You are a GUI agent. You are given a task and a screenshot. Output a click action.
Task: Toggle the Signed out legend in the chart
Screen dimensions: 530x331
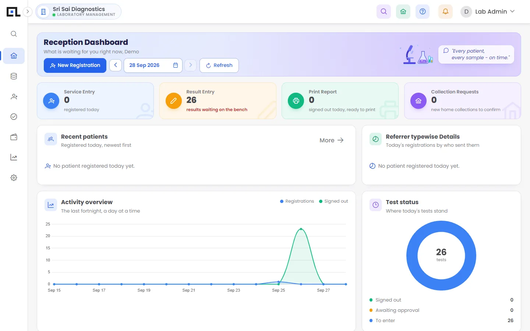(x=333, y=201)
